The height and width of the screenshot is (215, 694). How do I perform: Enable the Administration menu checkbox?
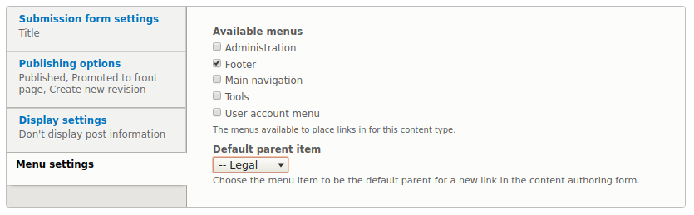[217, 47]
